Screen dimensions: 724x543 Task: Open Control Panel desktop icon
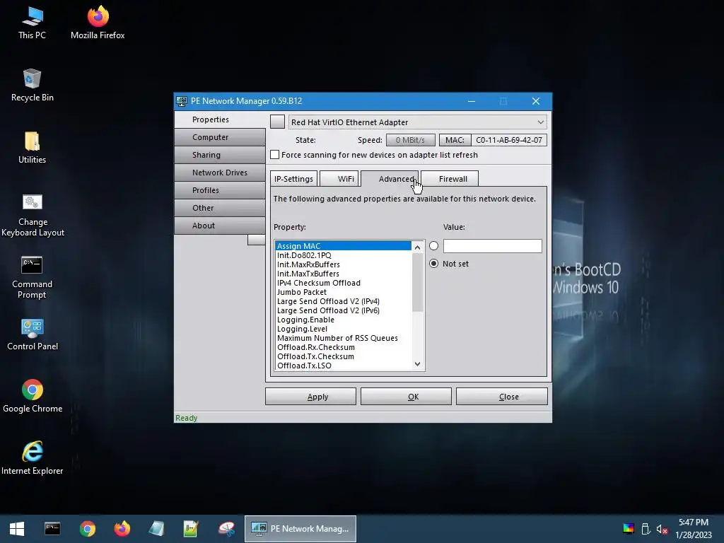pos(33,334)
